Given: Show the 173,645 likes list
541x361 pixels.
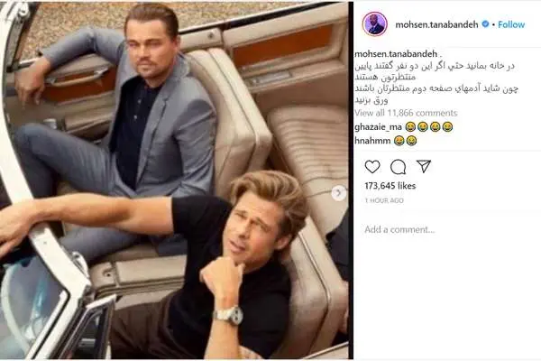Looking at the screenshot, I should (390, 186).
